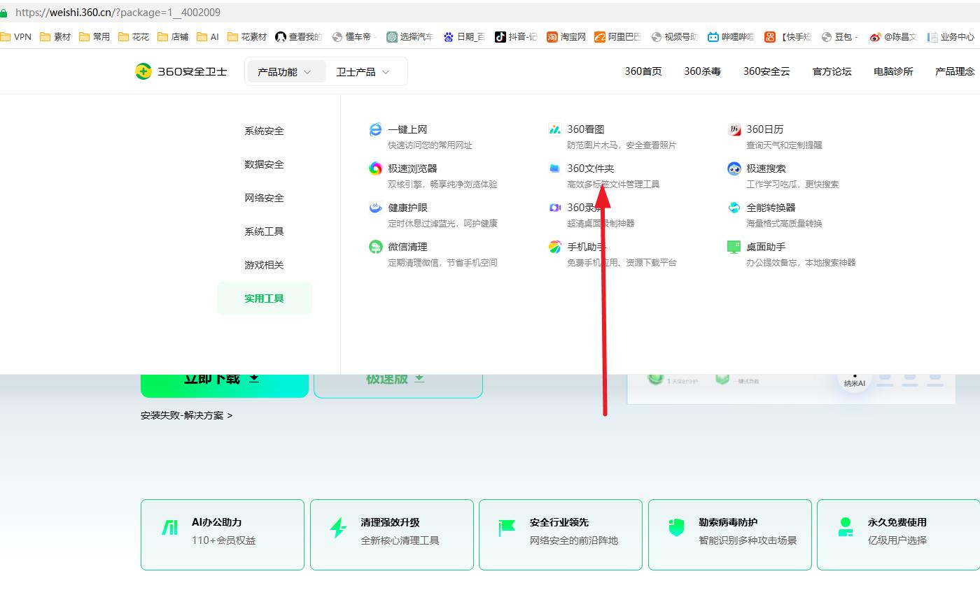The width and height of the screenshot is (980, 604).
Task: Open the 抖音 bookmark icon
Action: (x=500, y=37)
